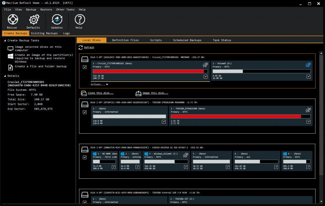Check for Updates icon

click(57, 19)
